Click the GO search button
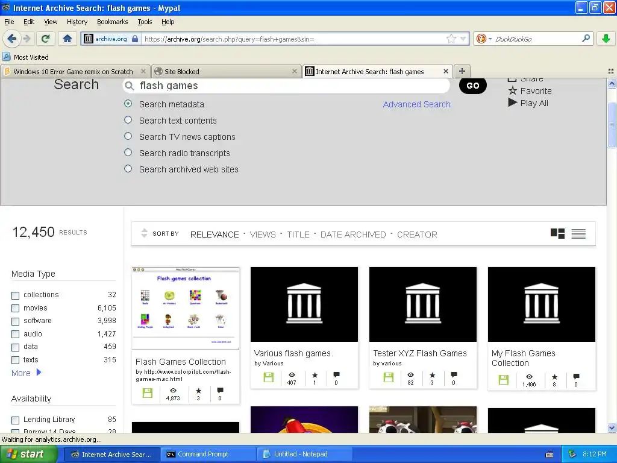Screen dimensions: 617x463 pos(472,86)
